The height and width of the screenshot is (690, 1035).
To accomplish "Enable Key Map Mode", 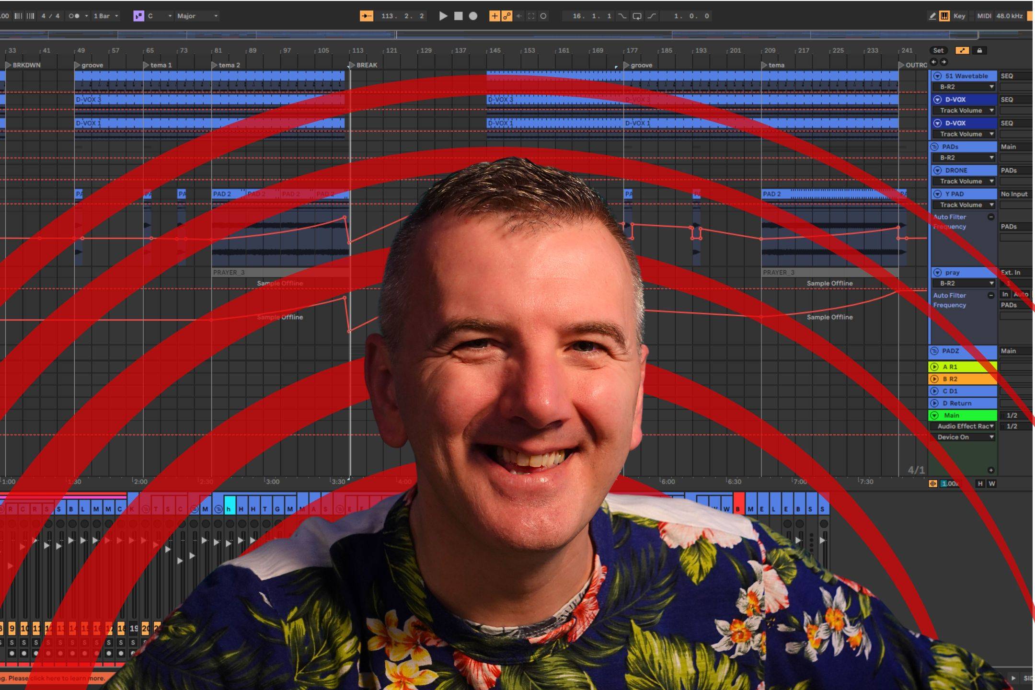I will coord(959,16).
